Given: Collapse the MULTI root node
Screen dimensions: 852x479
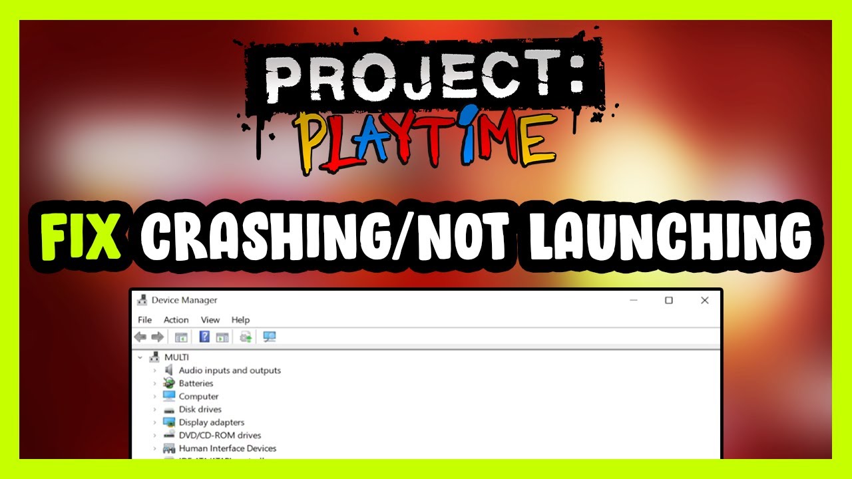Looking at the screenshot, I should (140, 357).
